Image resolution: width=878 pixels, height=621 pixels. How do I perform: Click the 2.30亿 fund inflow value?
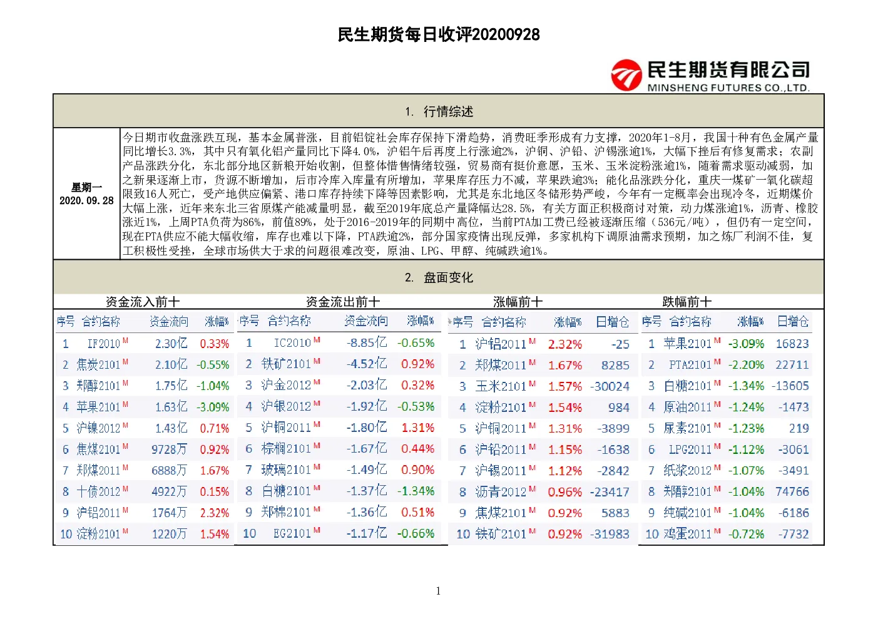tap(171, 344)
